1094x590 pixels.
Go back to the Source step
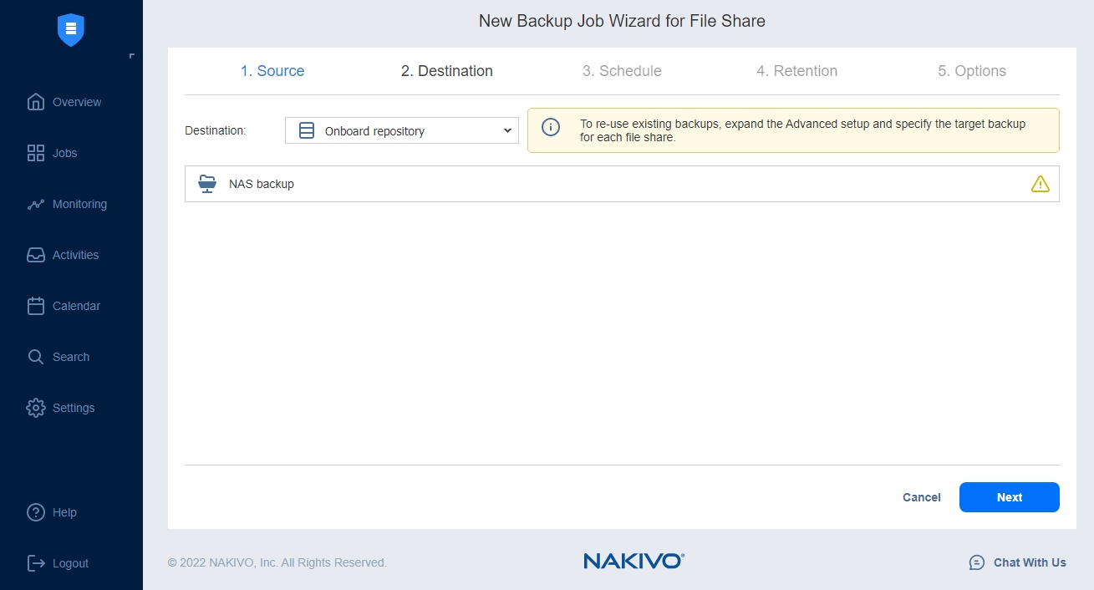coord(272,71)
